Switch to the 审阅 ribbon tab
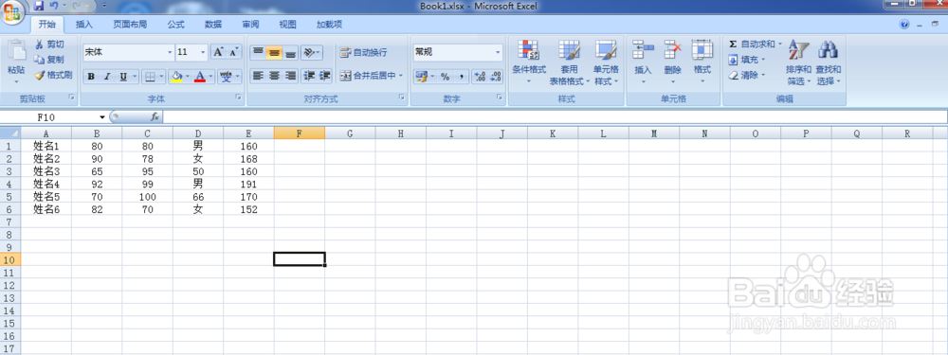Screen dimensions: 948x355 pos(251,25)
